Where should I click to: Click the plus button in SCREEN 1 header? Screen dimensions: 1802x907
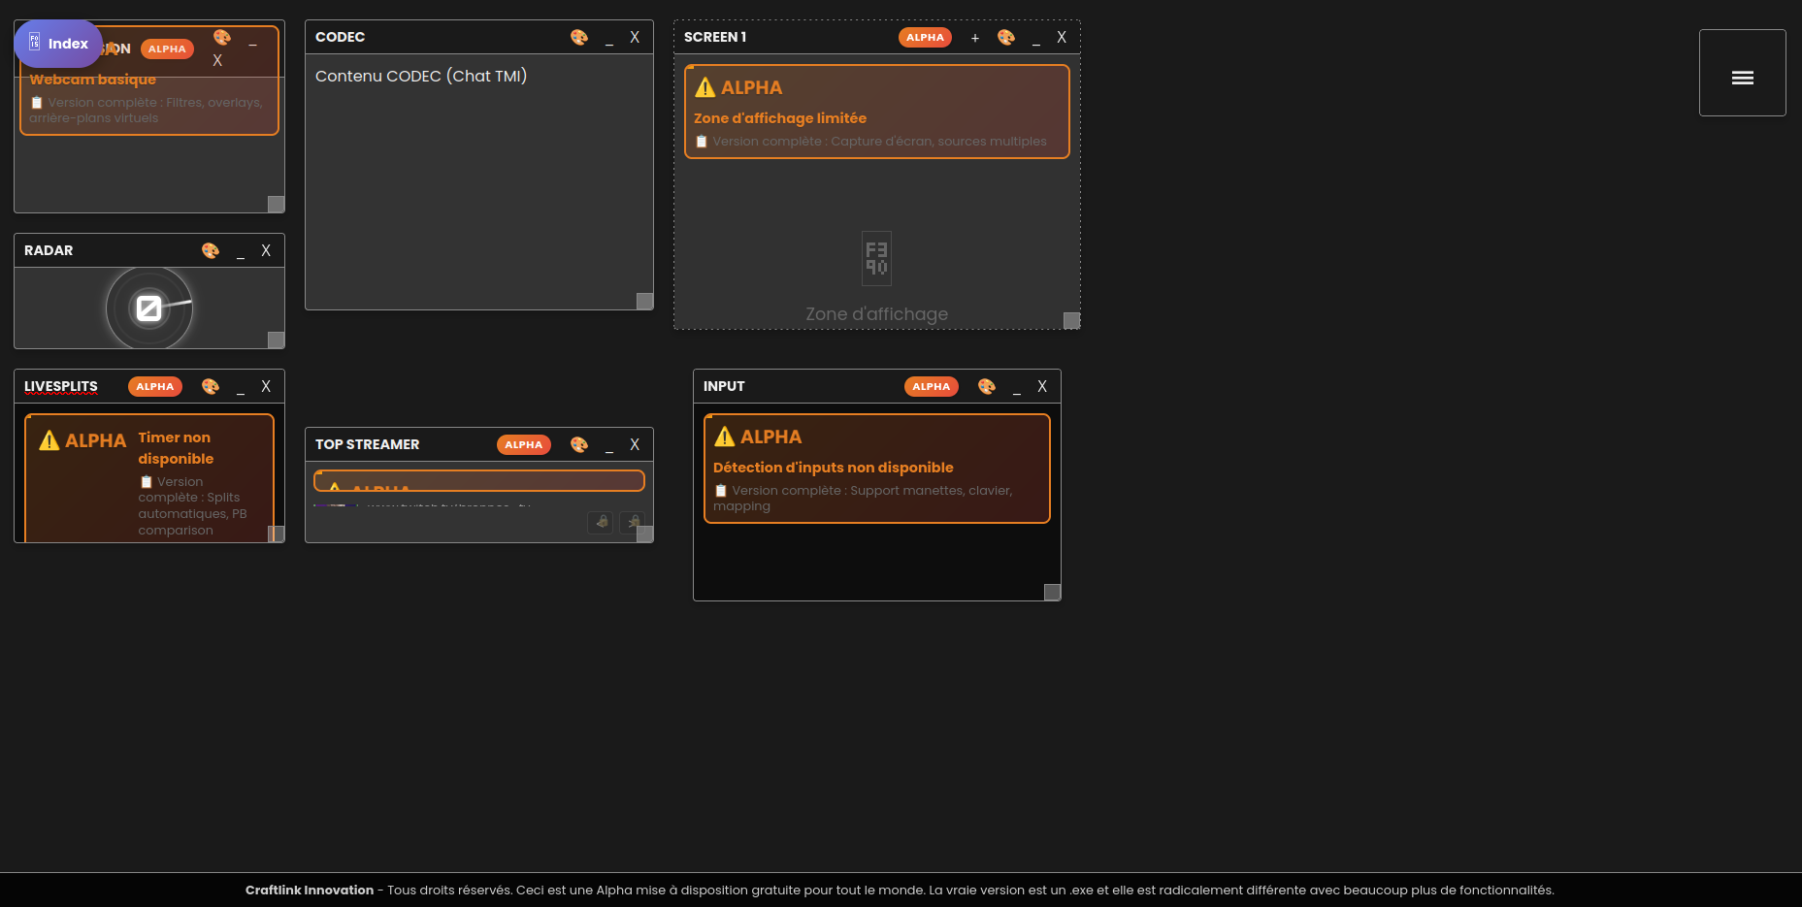click(974, 38)
